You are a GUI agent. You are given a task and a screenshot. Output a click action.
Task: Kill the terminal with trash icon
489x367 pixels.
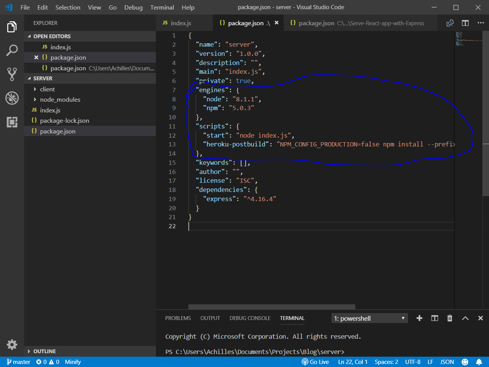pos(450,318)
